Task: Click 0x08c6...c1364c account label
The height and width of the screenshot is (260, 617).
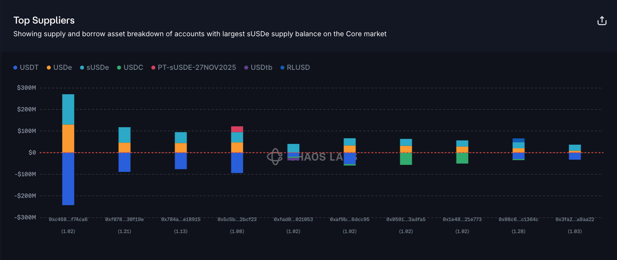Action: (x=518, y=219)
